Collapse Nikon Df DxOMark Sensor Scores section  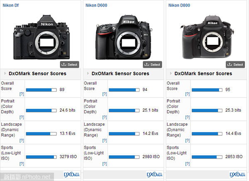click(x=5, y=73)
